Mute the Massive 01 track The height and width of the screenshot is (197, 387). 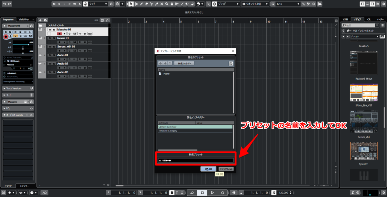[x=49, y=30]
